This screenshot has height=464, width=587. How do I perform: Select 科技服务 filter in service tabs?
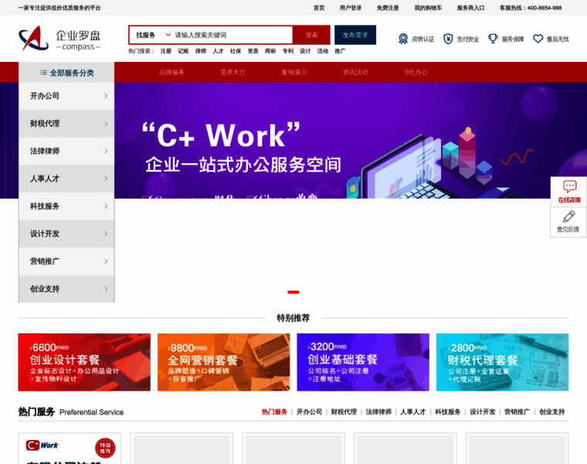pyautogui.click(x=448, y=412)
